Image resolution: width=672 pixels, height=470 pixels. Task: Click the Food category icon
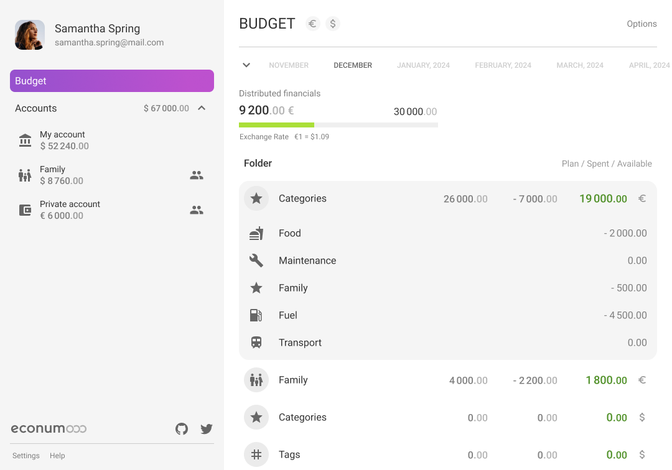(x=256, y=234)
